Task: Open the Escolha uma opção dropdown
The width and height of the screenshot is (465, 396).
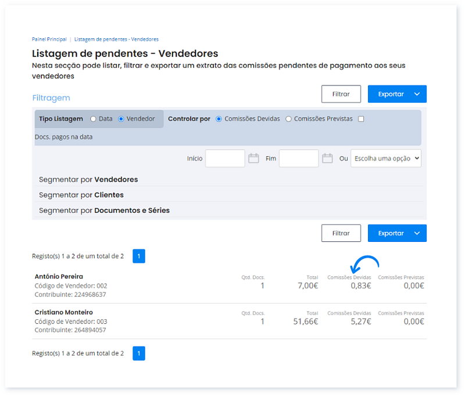Action: click(x=385, y=158)
